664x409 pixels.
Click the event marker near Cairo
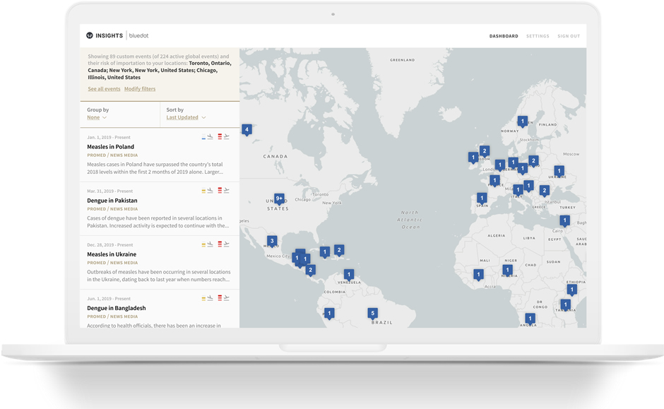pyautogui.click(x=564, y=220)
